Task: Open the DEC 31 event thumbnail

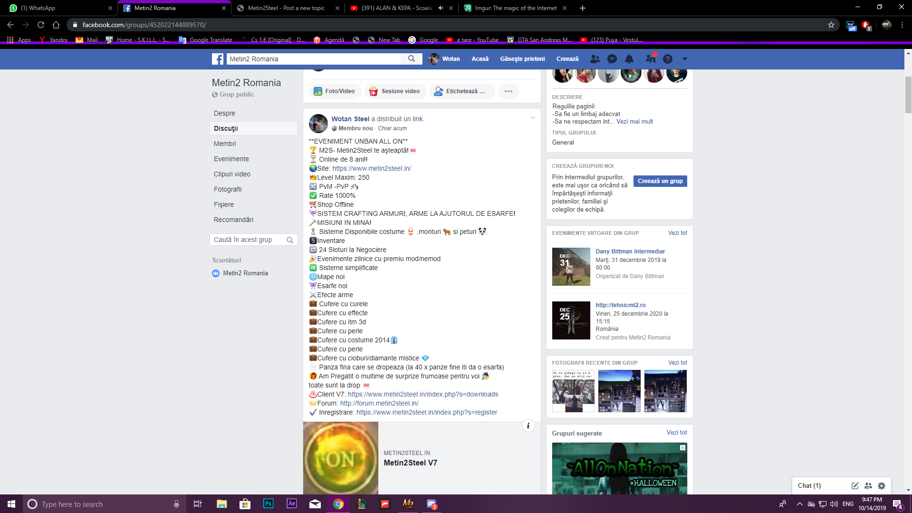Action: pyautogui.click(x=571, y=267)
